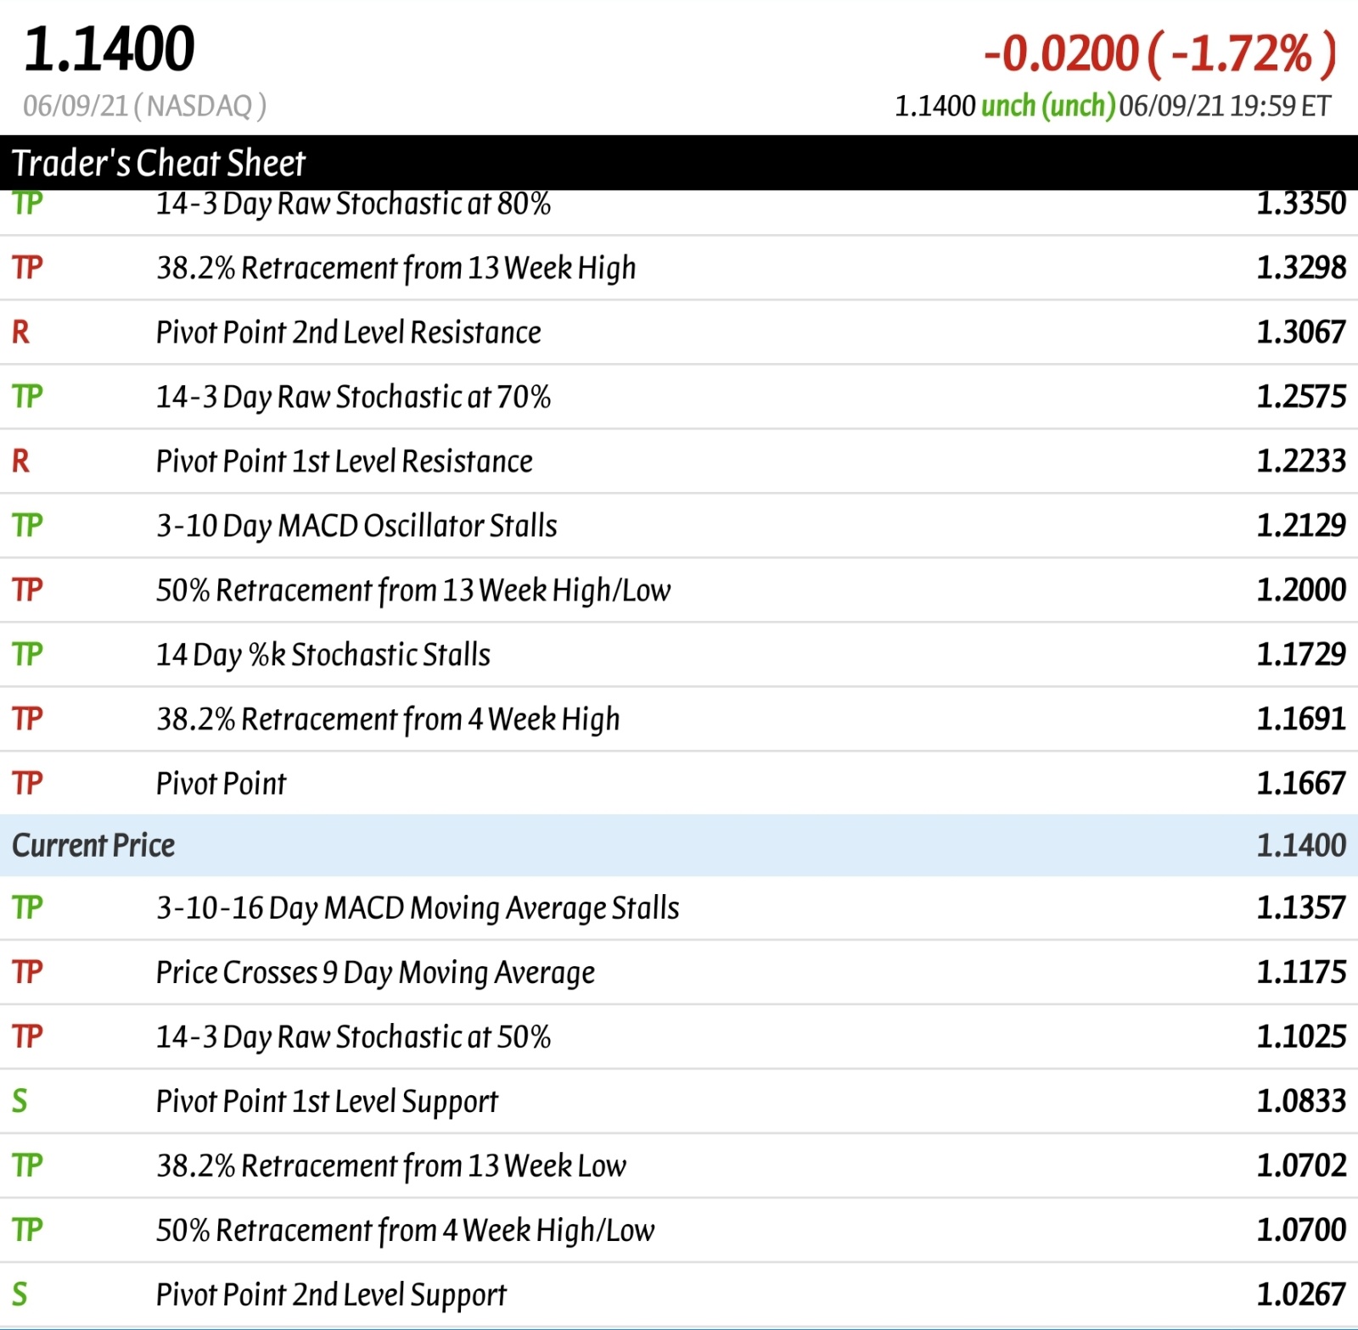Select value 1.3067
This screenshot has height=1330, width=1358.
click(1300, 332)
